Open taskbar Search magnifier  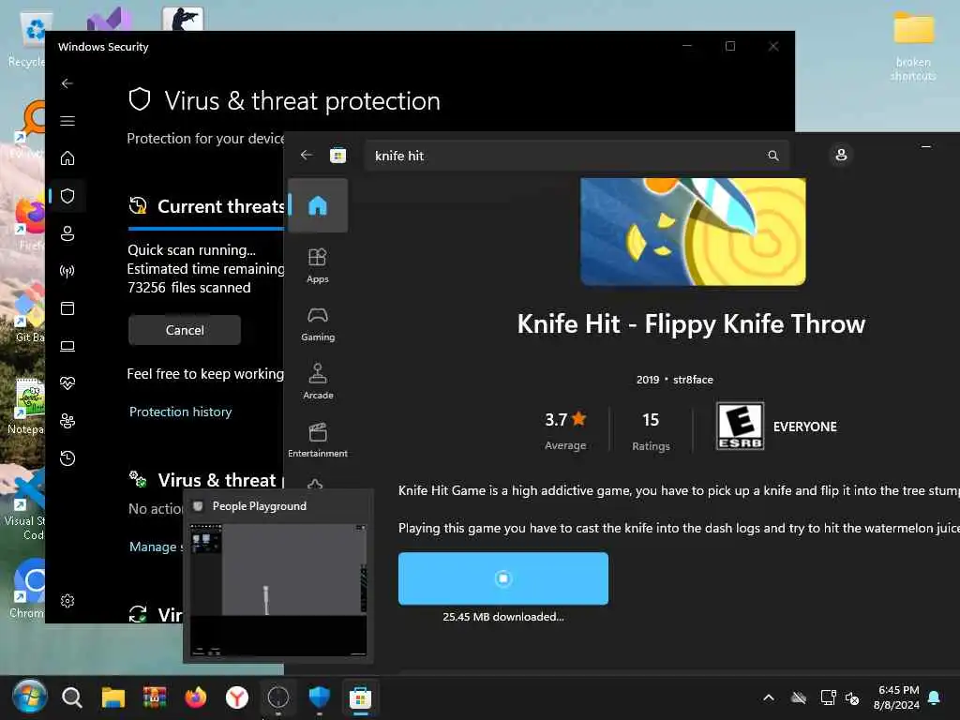click(x=71, y=697)
